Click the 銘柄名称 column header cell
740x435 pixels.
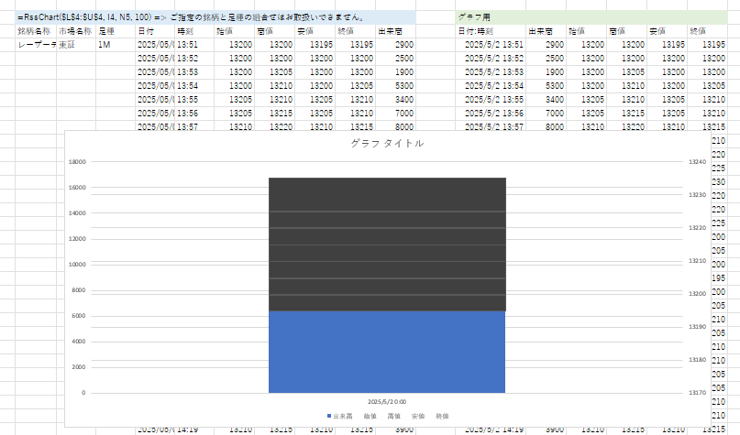(x=36, y=31)
